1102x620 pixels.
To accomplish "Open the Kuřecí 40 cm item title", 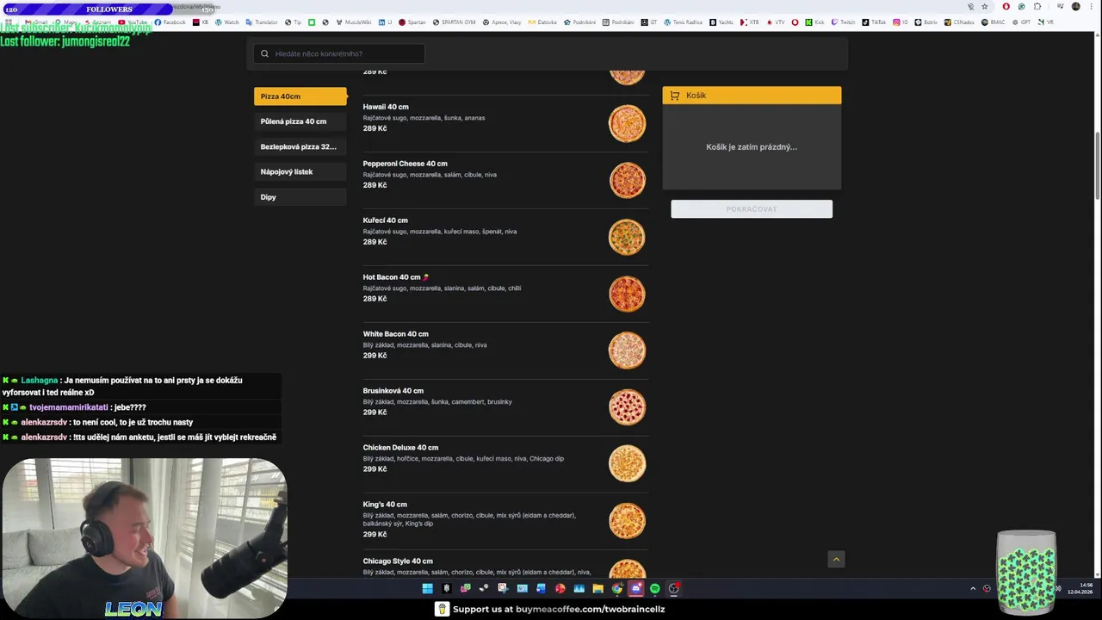I will 385,220.
